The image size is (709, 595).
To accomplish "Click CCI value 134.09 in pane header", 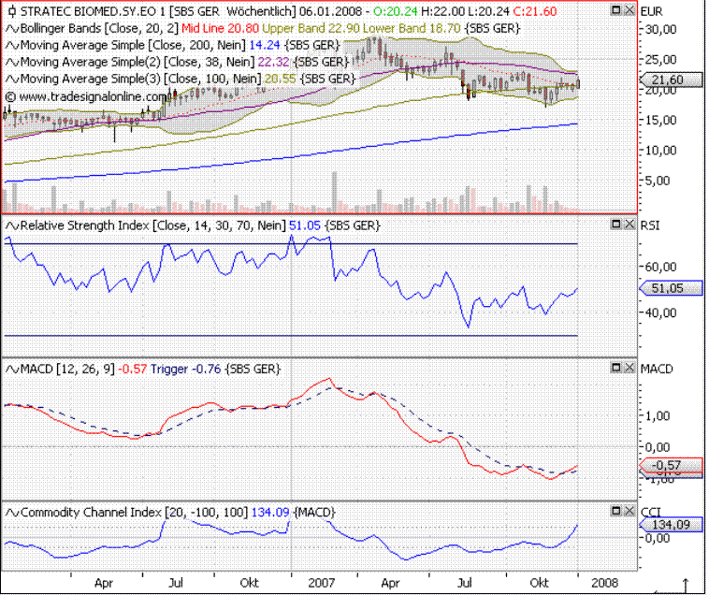I will point(270,513).
